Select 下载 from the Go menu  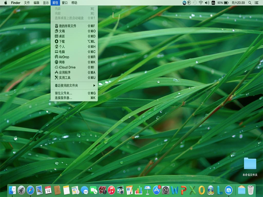(62, 41)
